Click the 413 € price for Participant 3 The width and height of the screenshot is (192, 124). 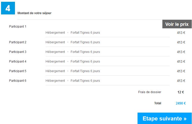[x=181, y=52]
